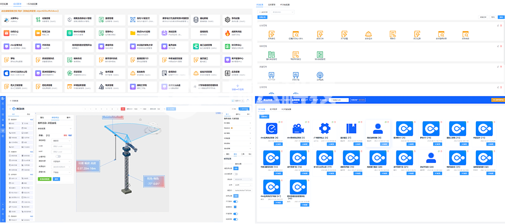Open the 来源组件 dropdown
Viewport: 505px width, 224px height.
point(62,167)
